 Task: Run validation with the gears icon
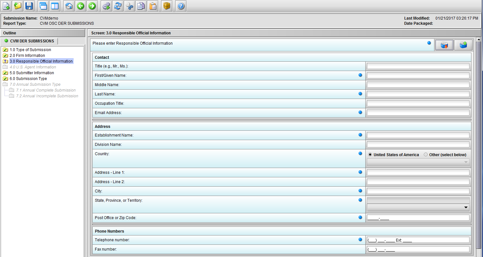(x=106, y=6)
